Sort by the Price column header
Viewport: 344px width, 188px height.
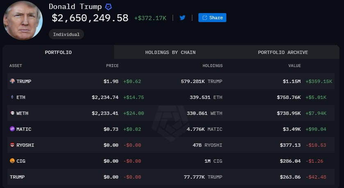tap(112, 66)
